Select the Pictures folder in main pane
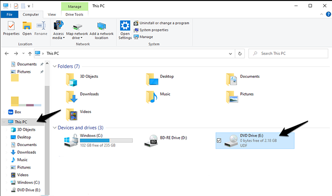The width and height of the screenshot is (332, 196). click(x=240, y=97)
